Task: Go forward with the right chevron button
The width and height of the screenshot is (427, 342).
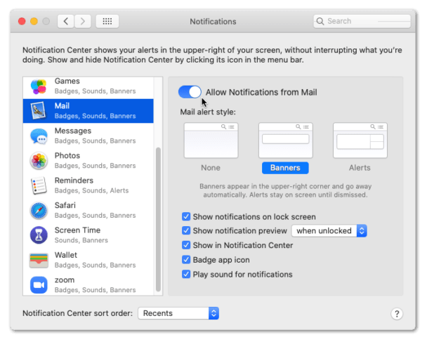Action: (x=82, y=21)
